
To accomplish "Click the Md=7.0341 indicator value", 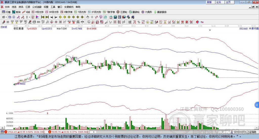I will [62, 29].
